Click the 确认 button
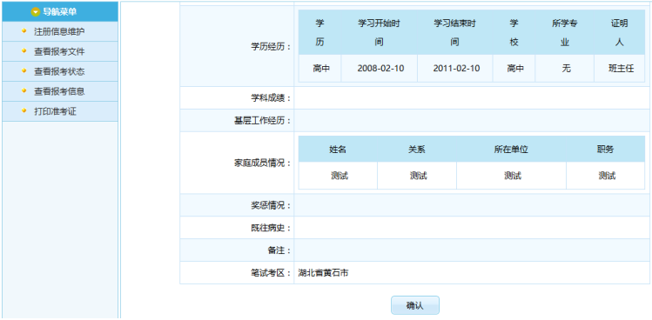 pos(415,305)
